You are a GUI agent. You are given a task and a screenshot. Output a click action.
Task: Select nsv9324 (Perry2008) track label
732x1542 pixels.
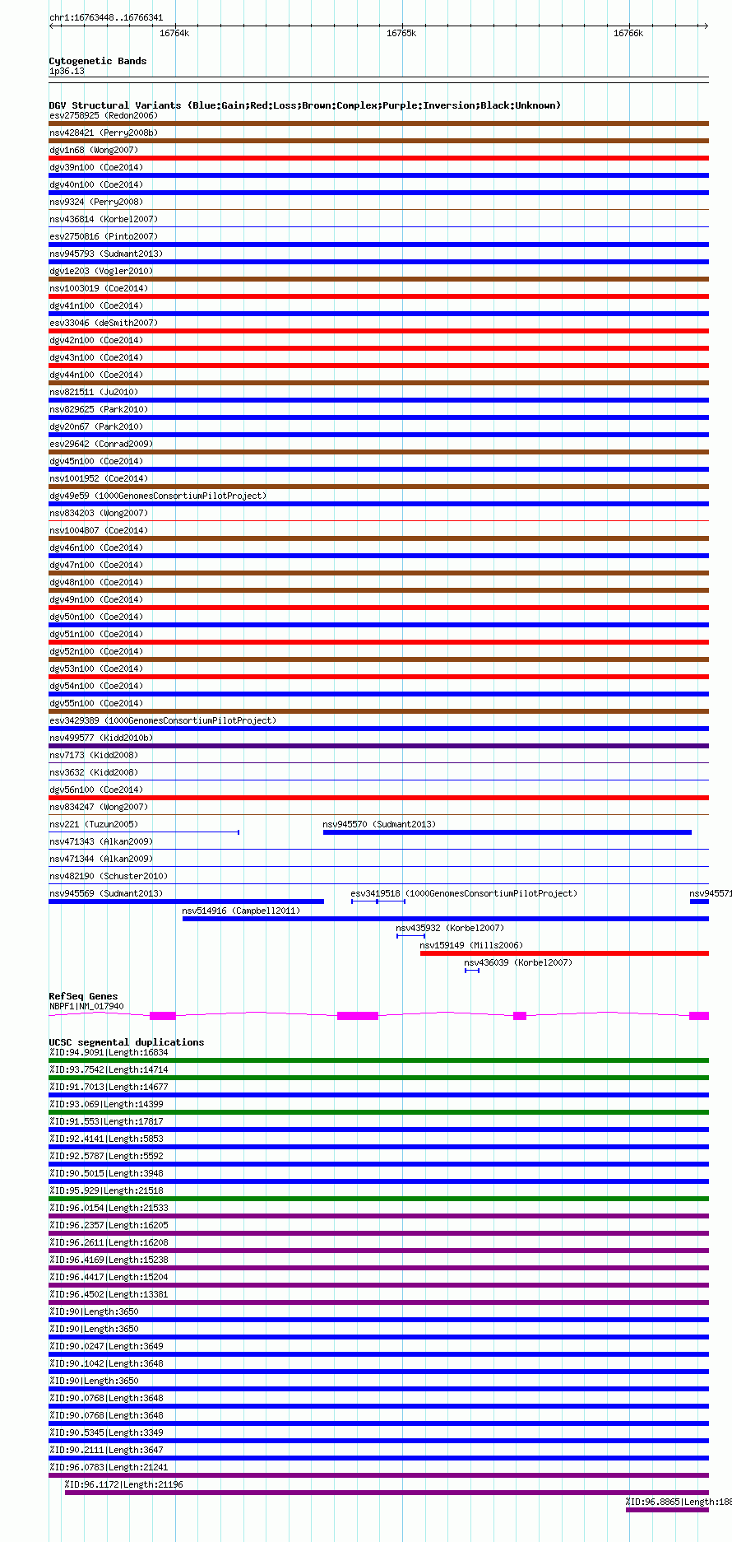click(x=96, y=202)
